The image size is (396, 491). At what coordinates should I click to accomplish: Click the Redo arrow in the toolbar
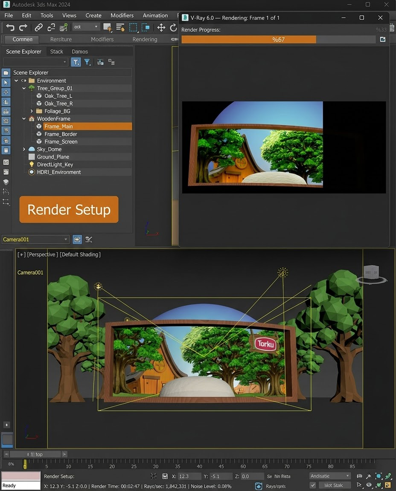tap(23, 27)
